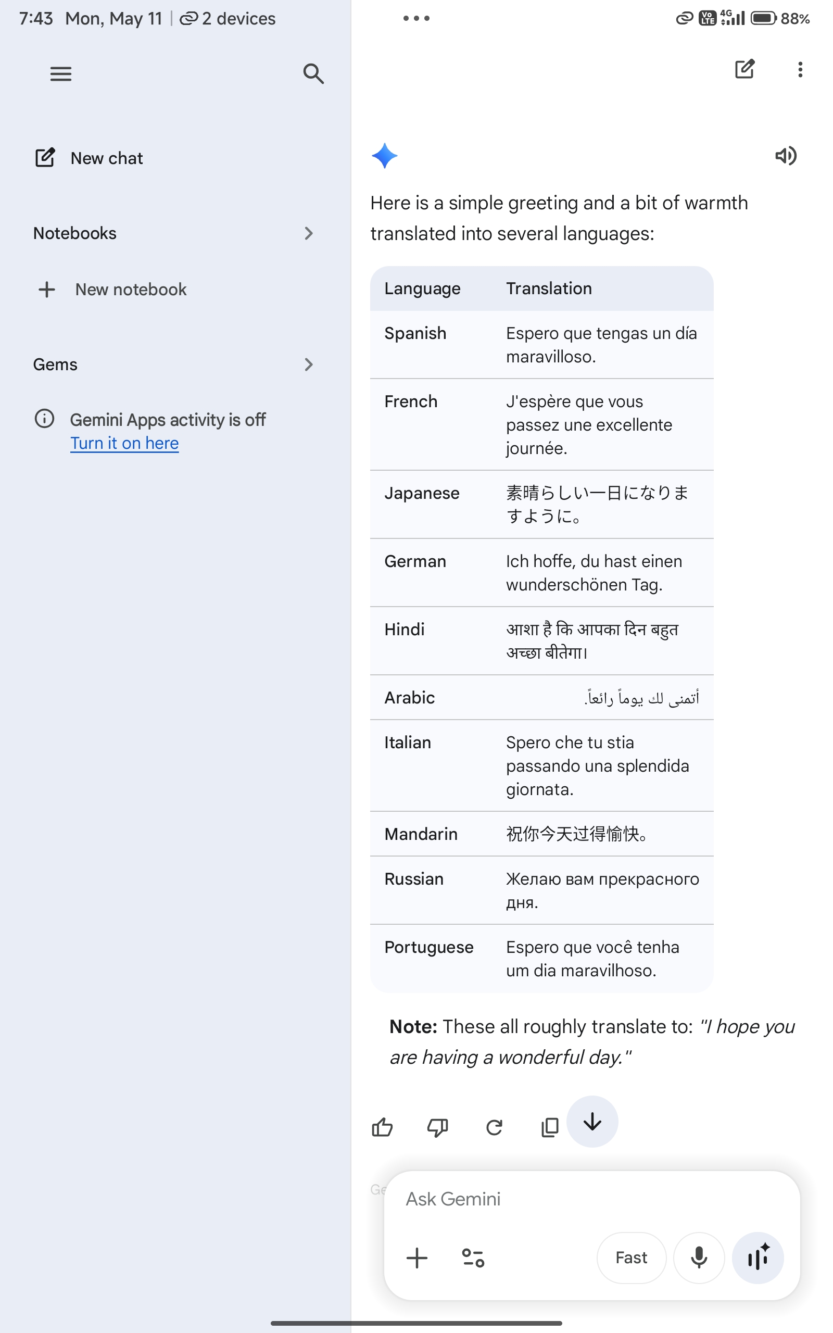Image resolution: width=833 pixels, height=1333 pixels.
Task: Start a new chat from top-right pencil icon
Action: click(x=744, y=69)
